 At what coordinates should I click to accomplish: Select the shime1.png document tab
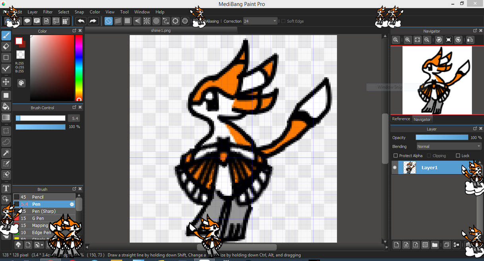[x=162, y=31]
